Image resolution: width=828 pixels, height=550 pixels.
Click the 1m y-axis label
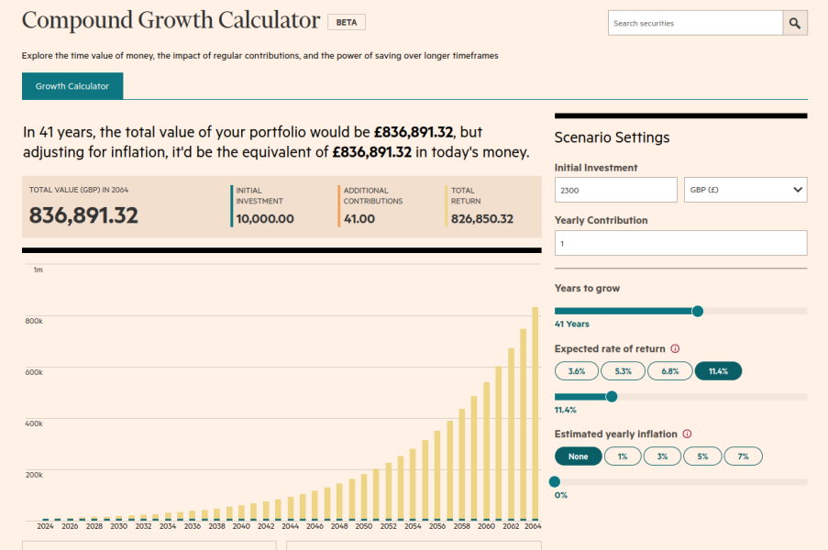[38, 269]
